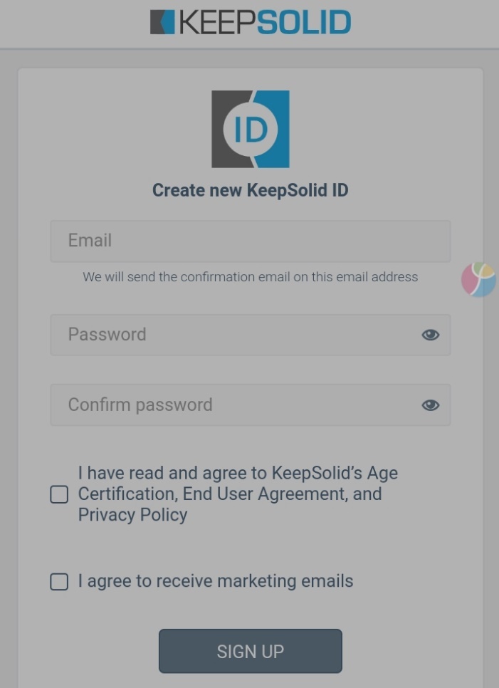This screenshot has width=499, height=688.
Task: Check the agreement terms checkbox
Action: [59, 494]
